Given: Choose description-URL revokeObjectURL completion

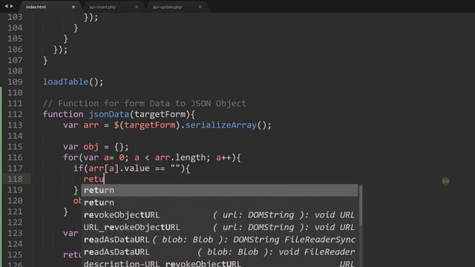Looking at the screenshot, I should pyautogui.click(x=220, y=263).
